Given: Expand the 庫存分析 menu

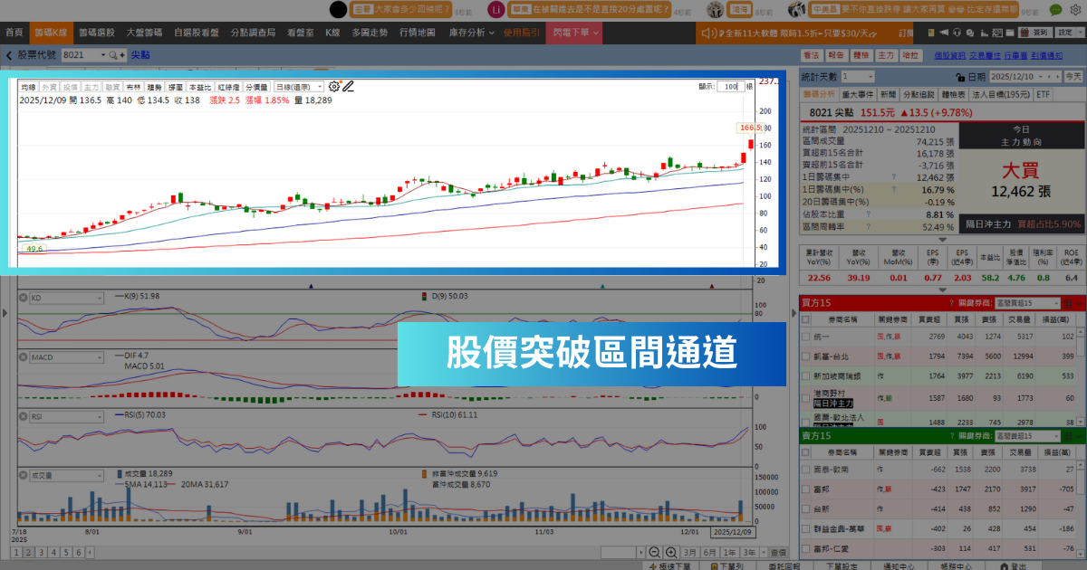Looking at the screenshot, I should 471,33.
